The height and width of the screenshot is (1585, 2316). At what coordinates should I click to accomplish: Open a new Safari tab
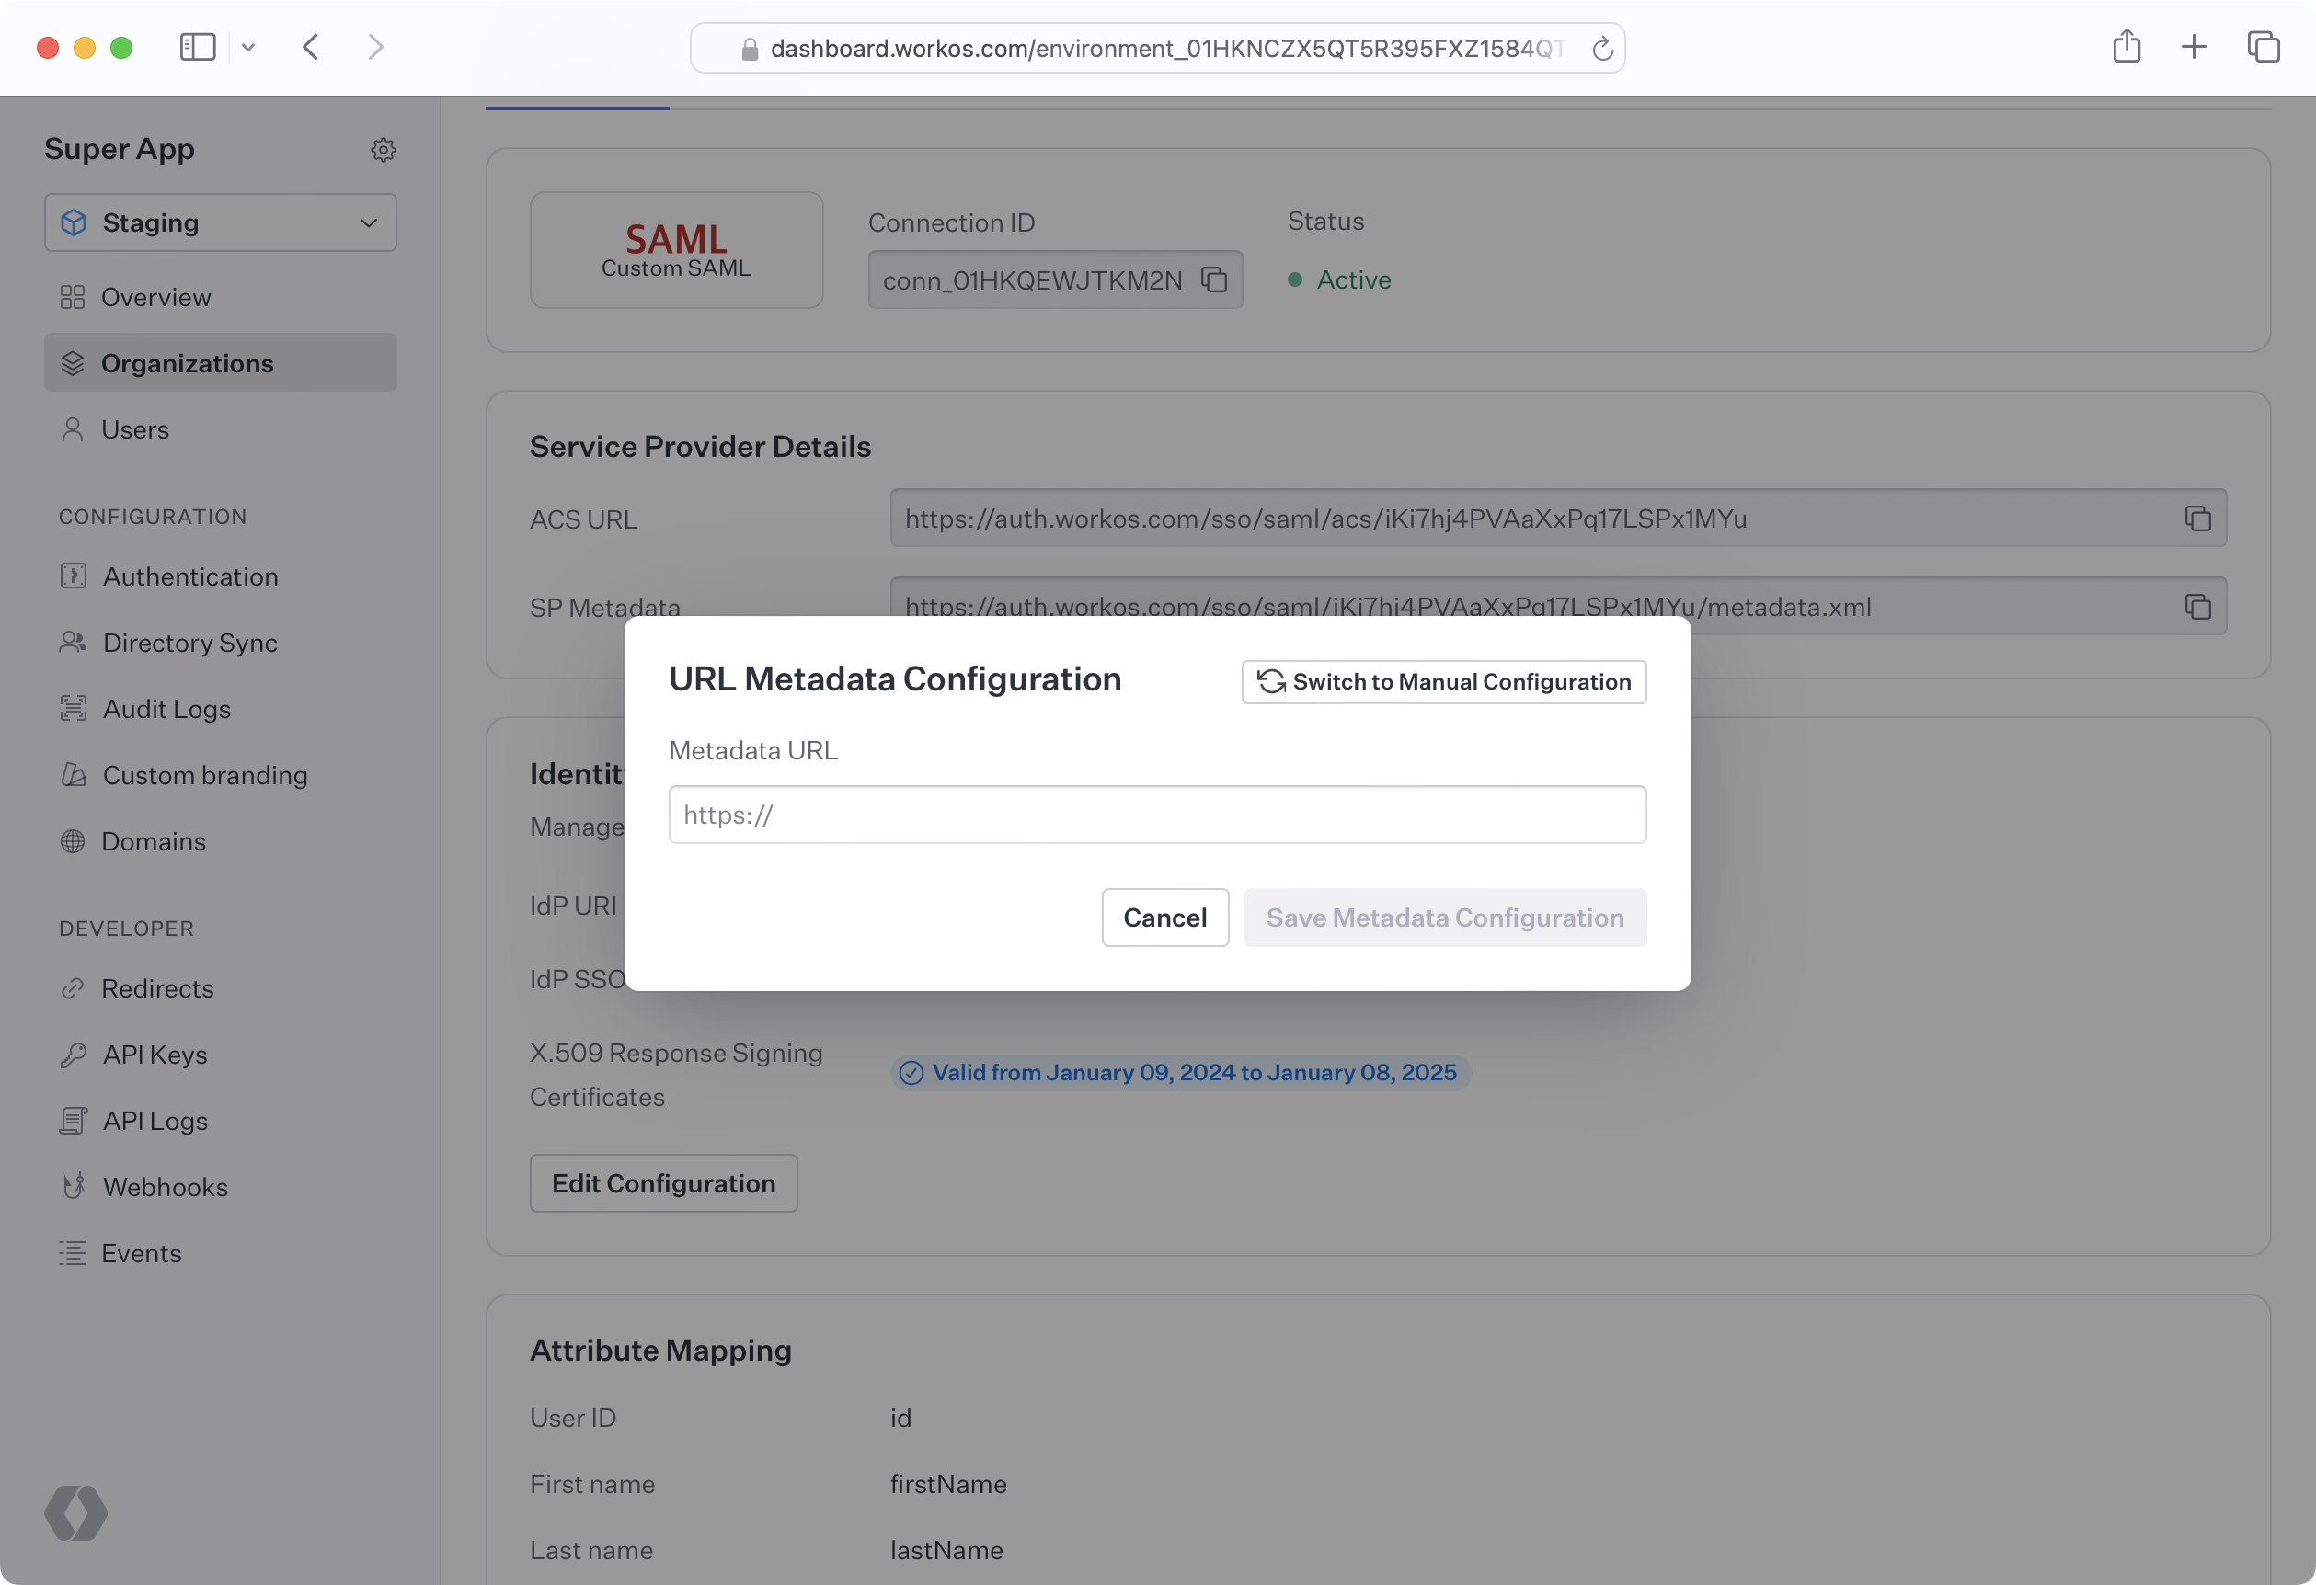click(2194, 47)
